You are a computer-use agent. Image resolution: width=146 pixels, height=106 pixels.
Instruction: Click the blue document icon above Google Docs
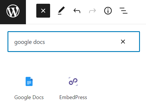pos(29,81)
